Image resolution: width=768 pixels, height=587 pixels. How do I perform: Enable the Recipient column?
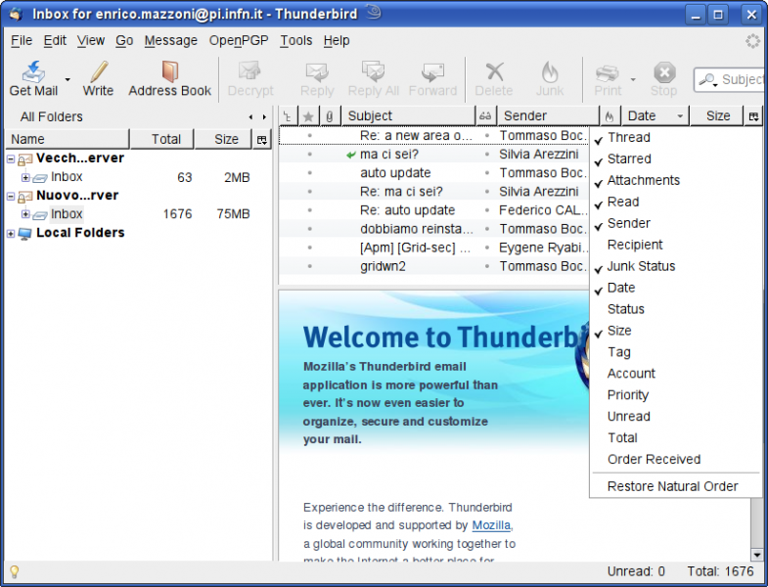[674, 245]
